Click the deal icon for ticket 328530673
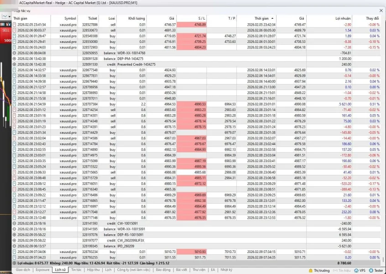Image resolution: width=386 pixels, height=274 pixels. tap(15, 30)
